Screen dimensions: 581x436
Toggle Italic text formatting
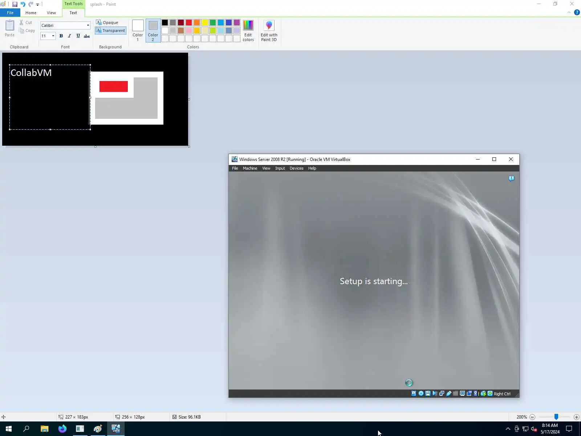click(69, 36)
